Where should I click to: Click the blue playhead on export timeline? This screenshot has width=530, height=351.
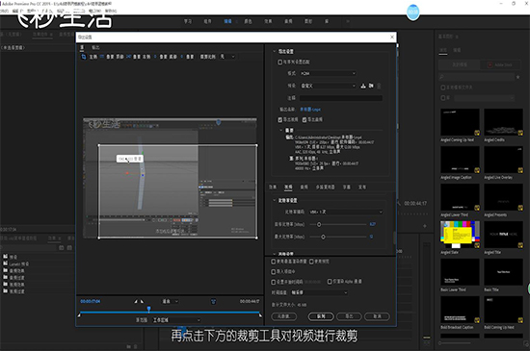[148, 309]
